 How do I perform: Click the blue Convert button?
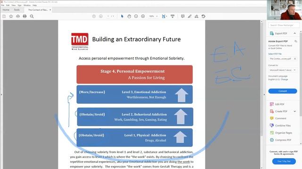coord(283,91)
